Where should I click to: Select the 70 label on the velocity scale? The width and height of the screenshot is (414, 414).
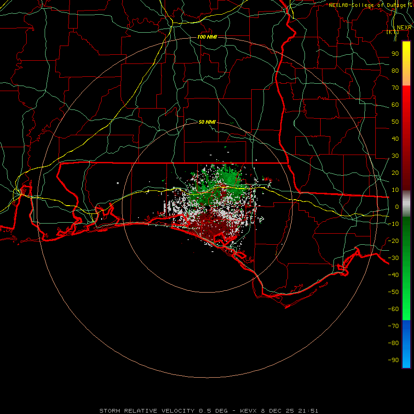point(395,88)
